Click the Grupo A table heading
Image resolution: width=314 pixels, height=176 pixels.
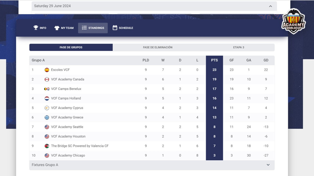38,60
